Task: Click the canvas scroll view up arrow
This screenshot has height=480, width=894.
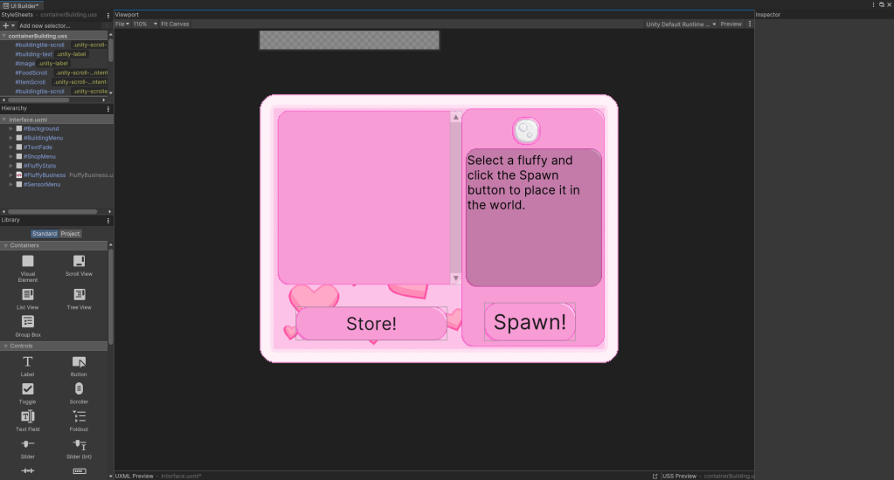Action: [x=455, y=117]
